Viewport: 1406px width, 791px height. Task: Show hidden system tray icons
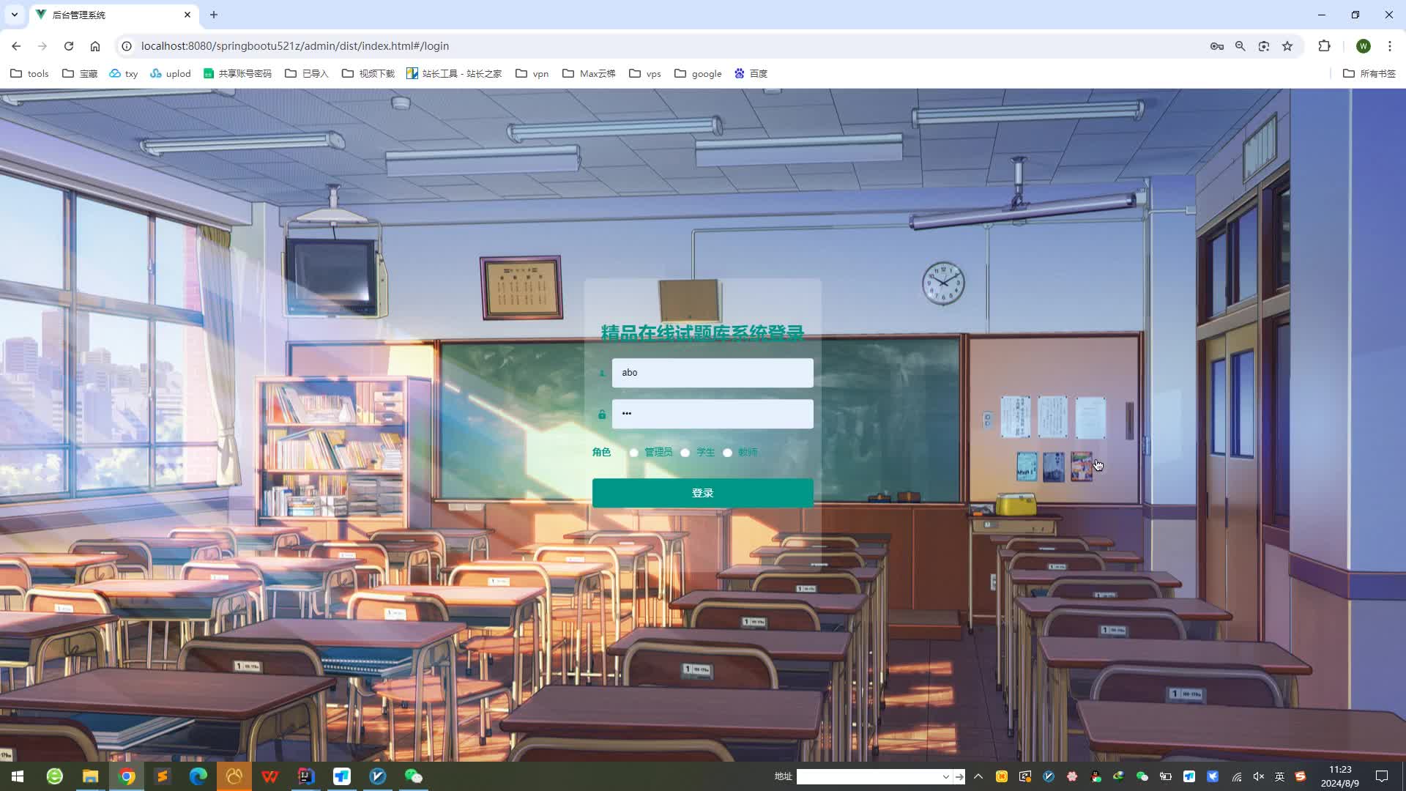(978, 776)
